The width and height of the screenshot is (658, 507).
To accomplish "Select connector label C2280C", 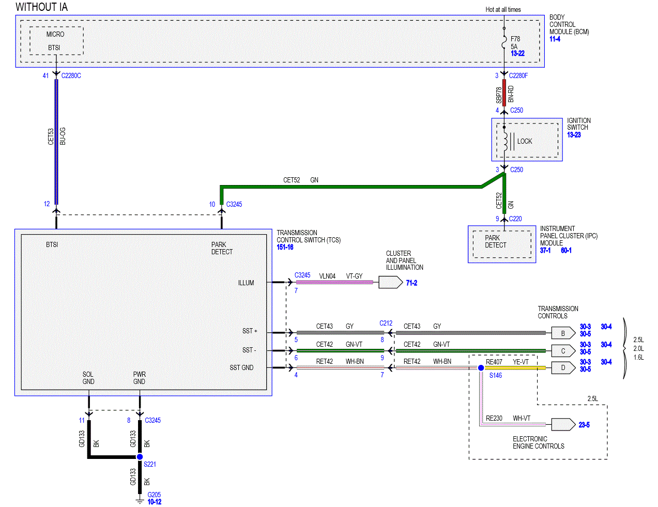I will 71,75.
